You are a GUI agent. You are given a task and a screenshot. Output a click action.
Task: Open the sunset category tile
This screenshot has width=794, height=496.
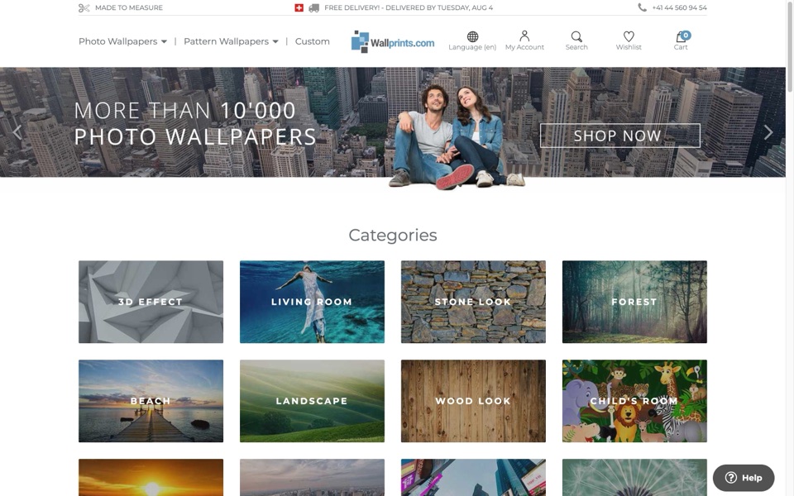[x=151, y=477]
